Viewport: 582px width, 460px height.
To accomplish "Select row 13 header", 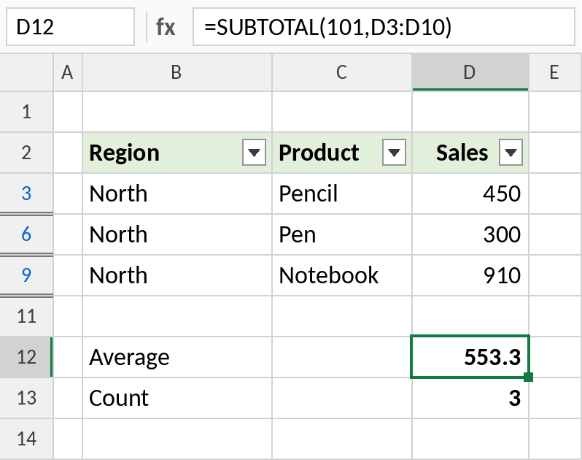I will point(26,398).
